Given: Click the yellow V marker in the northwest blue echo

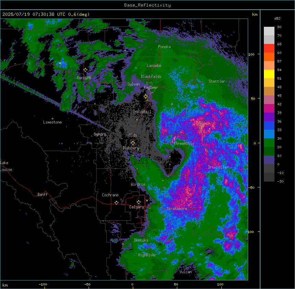Looking at the screenshot, I should (x=60, y=63).
